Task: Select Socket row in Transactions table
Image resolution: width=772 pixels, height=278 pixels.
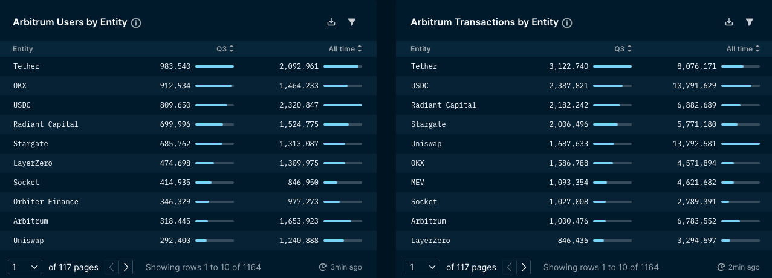Action: [584, 202]
